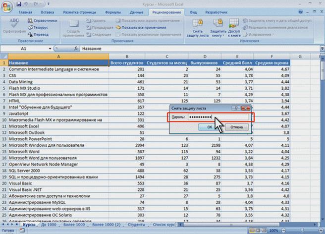The height and width of the screenshot is (234, 325).
Task: Click the macro record icon in status bar
Action: click(x=22, y=231)
